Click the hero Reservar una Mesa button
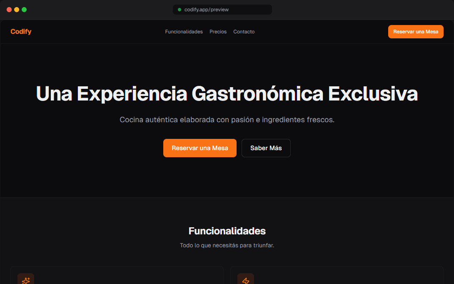454x284 pixels. [200, 148]
